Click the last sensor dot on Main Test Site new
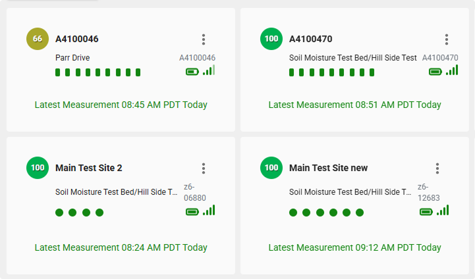 coord(360,213)
